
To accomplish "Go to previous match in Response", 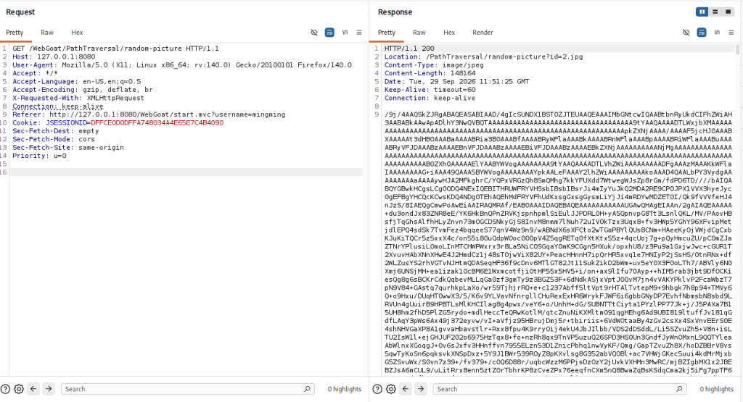I will [405, 389].
